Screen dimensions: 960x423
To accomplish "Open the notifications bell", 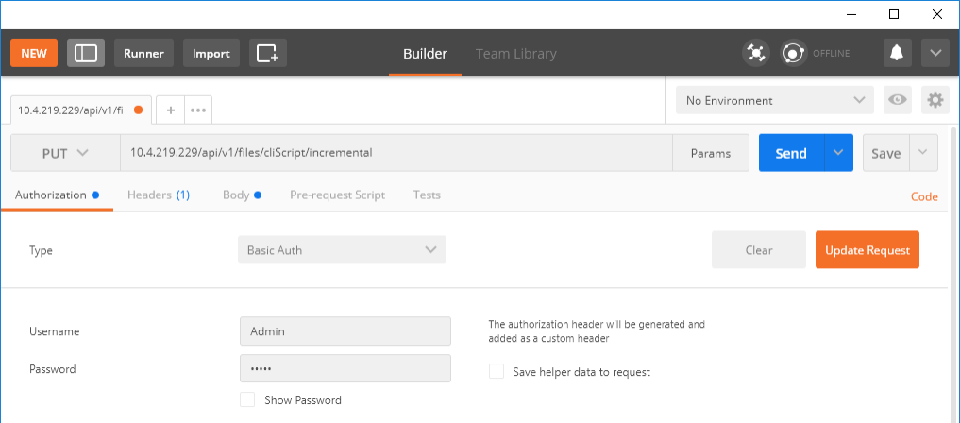I will coord(897,53).
